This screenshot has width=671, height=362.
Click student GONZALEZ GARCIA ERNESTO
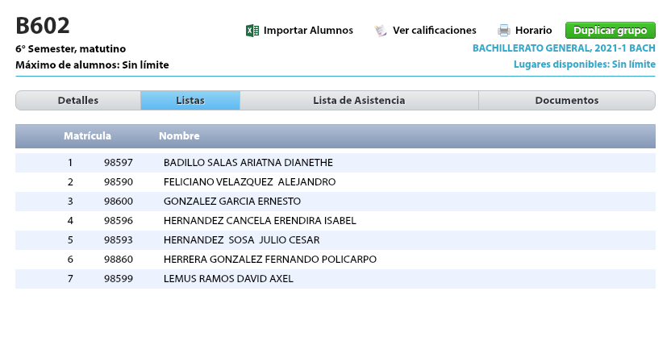[231, 202]
